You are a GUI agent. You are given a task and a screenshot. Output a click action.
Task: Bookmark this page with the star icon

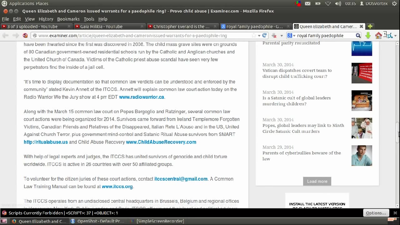254,36
